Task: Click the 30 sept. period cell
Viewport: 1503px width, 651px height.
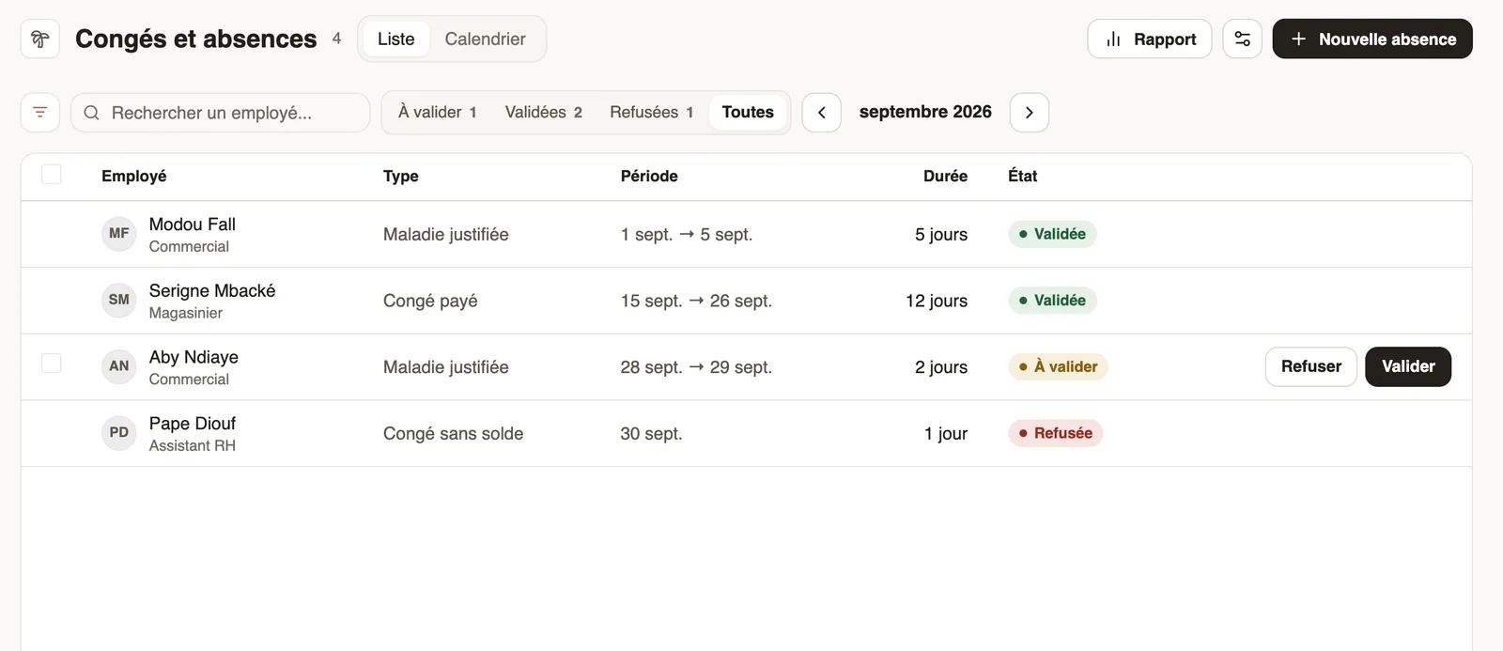Action: click(651, 433)
